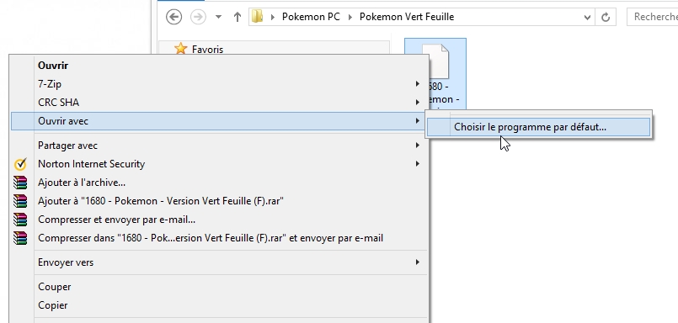Click WinRAR icon beside Ajouter à "1680
This screenshot has height=323, width=678.
pos(20,201)
